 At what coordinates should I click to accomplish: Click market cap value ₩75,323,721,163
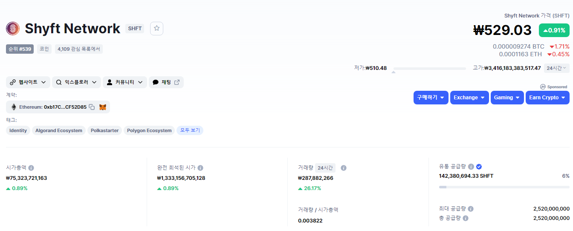[26, 178]
